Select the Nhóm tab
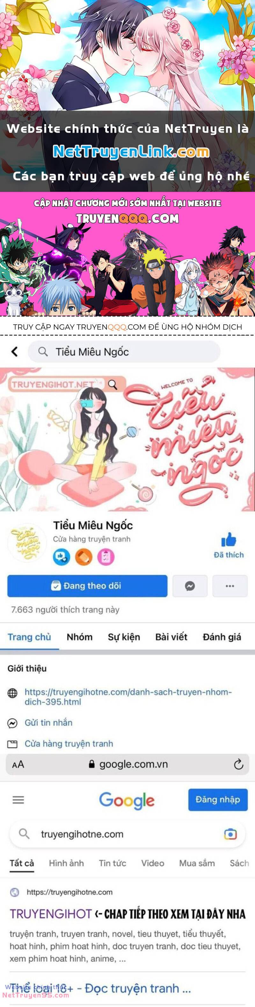Screen dimensions: 255x1007 [80, 637]
